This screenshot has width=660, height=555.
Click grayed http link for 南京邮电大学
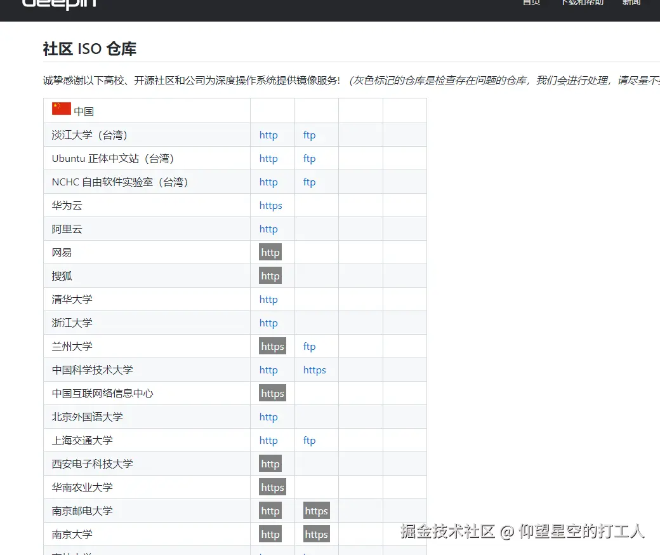click(x=270, y=511)
